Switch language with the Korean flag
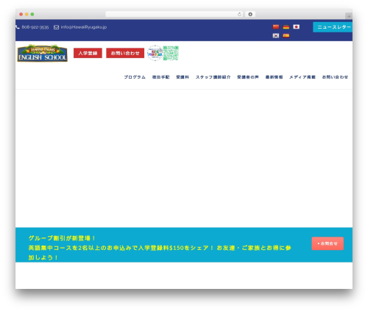The image size is (368, 311). [276, 35]
